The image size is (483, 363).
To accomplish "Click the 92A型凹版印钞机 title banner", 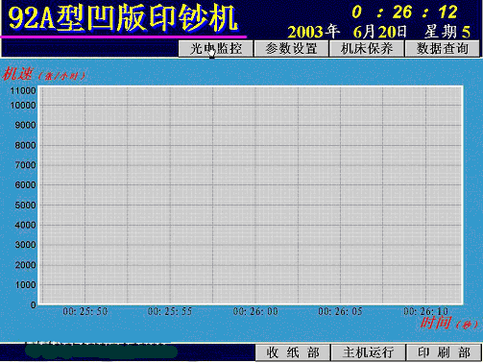I will pos(123,18).
